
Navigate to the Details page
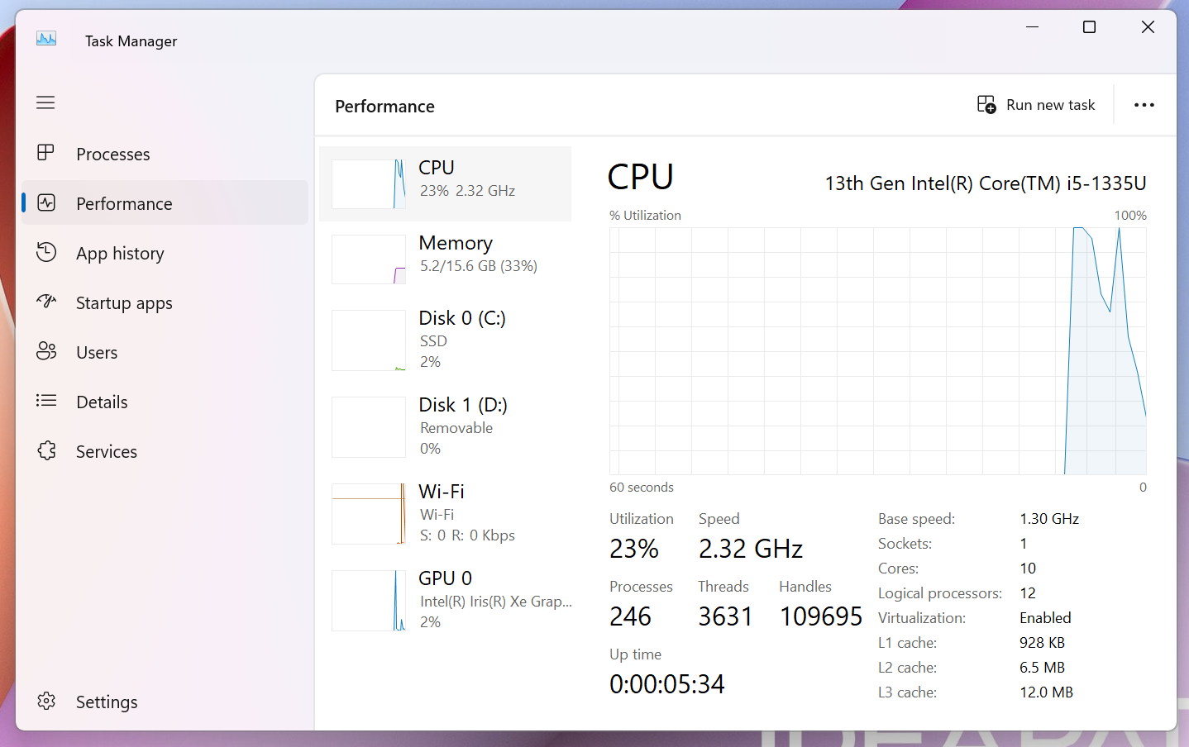(165, 402)
